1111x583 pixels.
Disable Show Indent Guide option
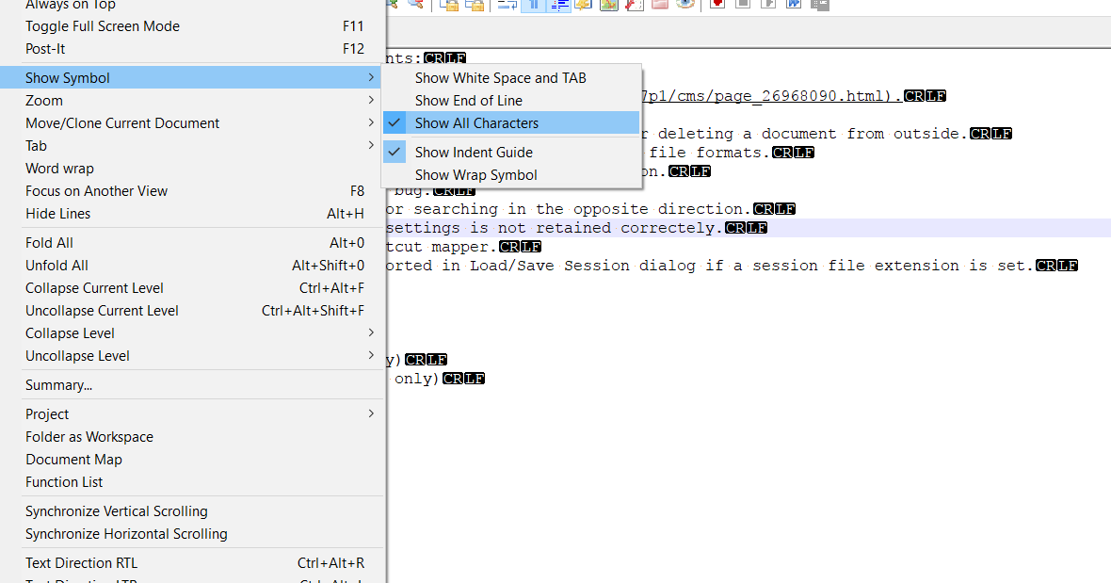point(473,152)
